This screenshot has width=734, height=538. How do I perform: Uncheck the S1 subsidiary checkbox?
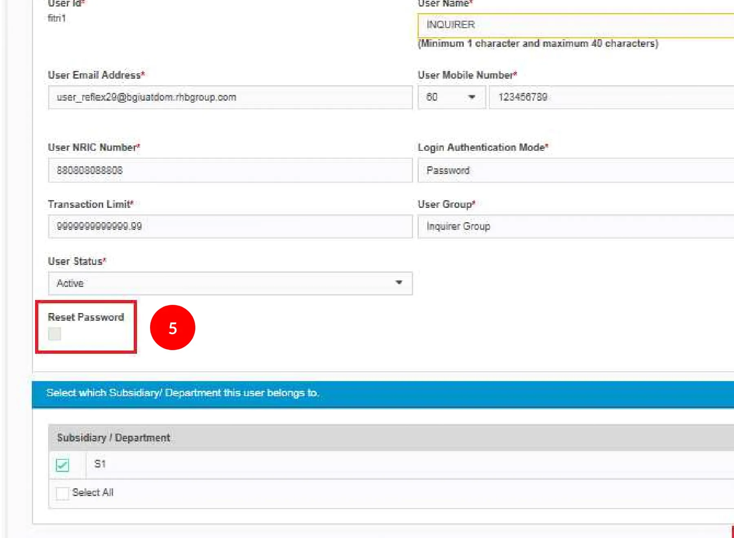[62, 465]
